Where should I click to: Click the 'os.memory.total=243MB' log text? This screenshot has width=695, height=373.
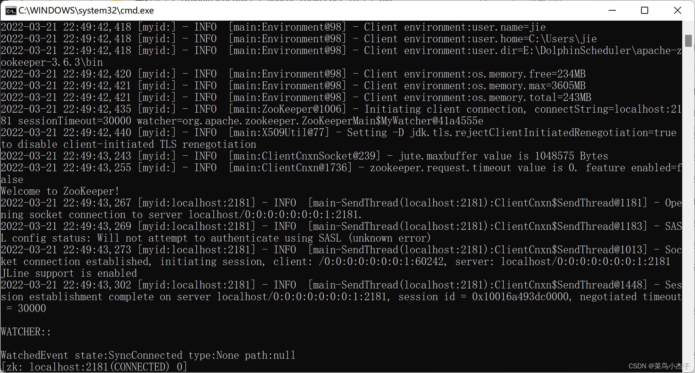point(531,97)
